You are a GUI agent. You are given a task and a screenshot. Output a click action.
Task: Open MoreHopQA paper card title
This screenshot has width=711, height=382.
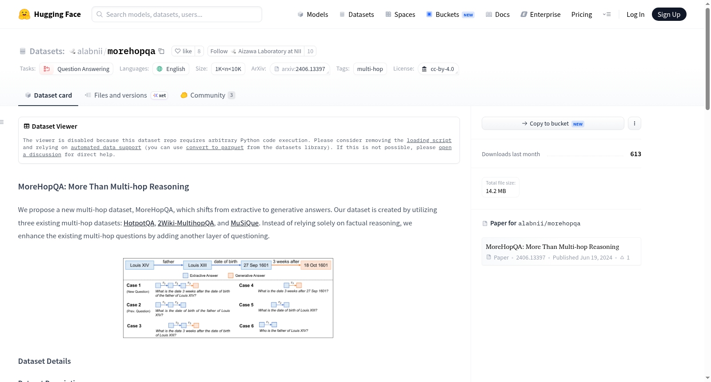[x=552, y=247]
